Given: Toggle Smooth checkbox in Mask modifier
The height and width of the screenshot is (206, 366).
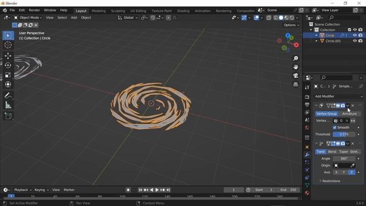Looking at the screenshot, I should point(335,127).
